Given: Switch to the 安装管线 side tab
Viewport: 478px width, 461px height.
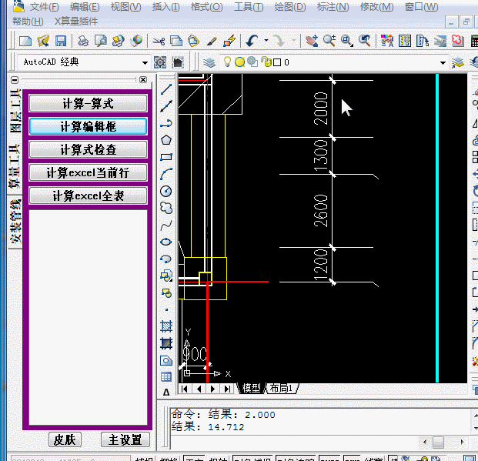Looking at the screenshot, I should point(15,222).
